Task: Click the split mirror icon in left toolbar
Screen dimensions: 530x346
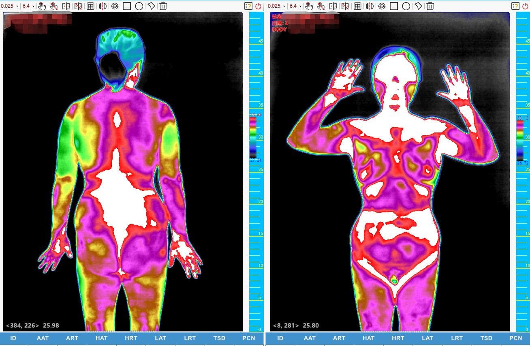Action: tap(66, 6)
